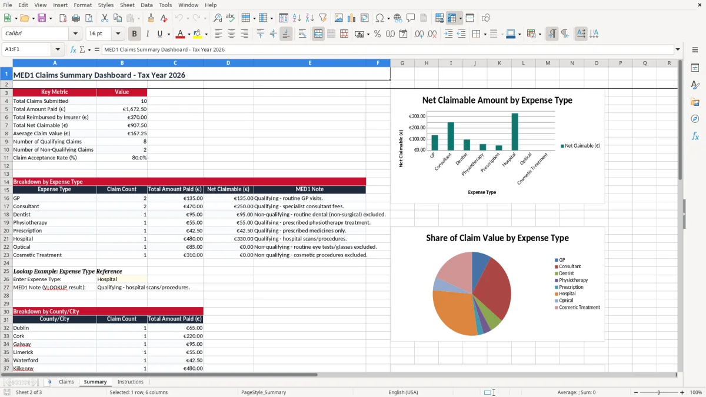The height and width of the screenshot is (397, 706).
Task: Open Sidebar Navigator compass icon
Action: [x=695, y=119]
